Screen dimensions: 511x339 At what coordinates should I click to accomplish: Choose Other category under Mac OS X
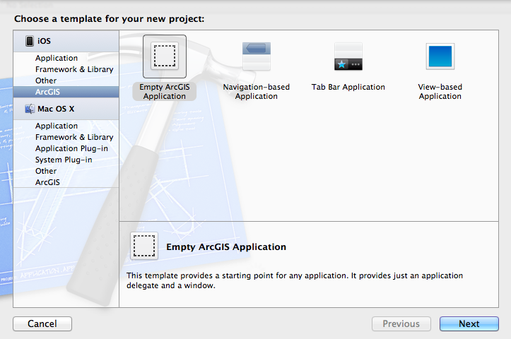46,171
